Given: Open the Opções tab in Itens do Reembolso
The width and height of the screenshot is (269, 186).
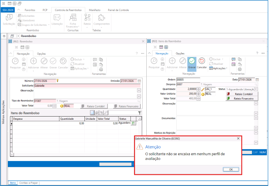Looking at the screenshot, I should pos(180,53).
